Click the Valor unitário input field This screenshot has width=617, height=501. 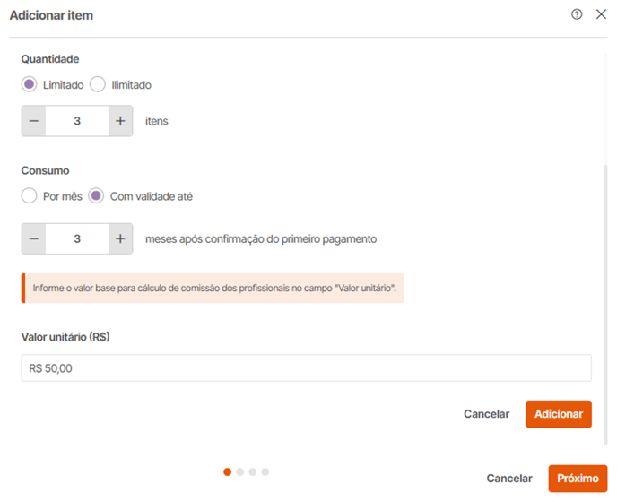click(306, 368)
